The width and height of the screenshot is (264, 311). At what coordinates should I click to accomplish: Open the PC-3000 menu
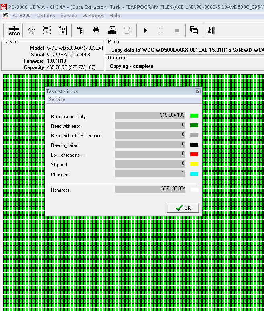(21, 16)
